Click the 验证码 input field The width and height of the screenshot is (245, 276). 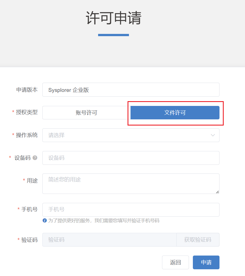109,240
